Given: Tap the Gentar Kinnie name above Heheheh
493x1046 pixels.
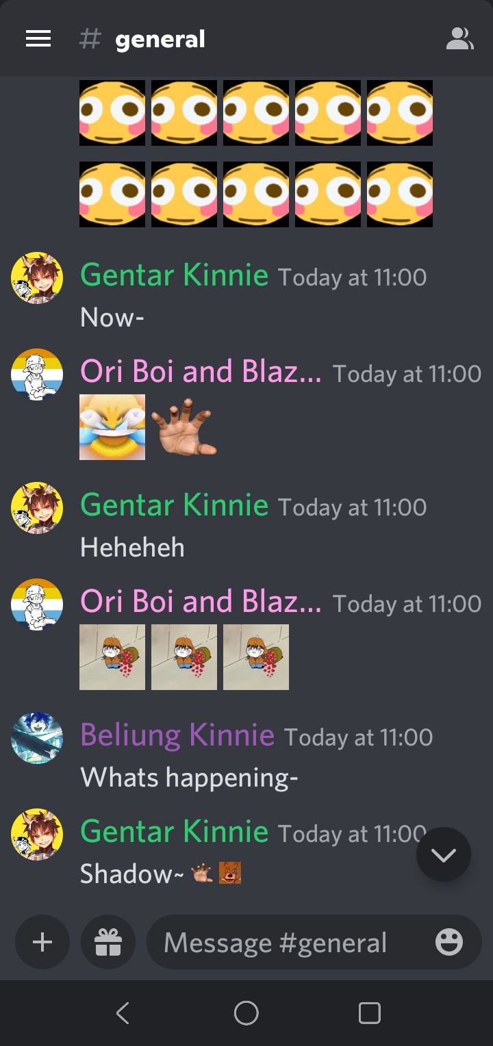Looking at the screenshot, I should tap(175, 505).
